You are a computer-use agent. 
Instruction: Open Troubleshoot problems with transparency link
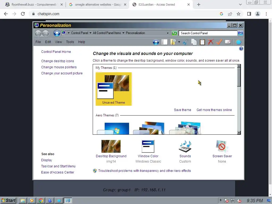[x=144, y=171]
